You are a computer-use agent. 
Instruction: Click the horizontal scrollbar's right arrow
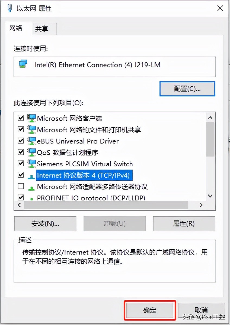coord(201,205)
